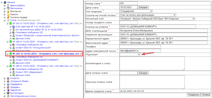Open Голосовые сообщения under invoice № 189
Viewport: 212px width, 98px height.
pos(29,69)
